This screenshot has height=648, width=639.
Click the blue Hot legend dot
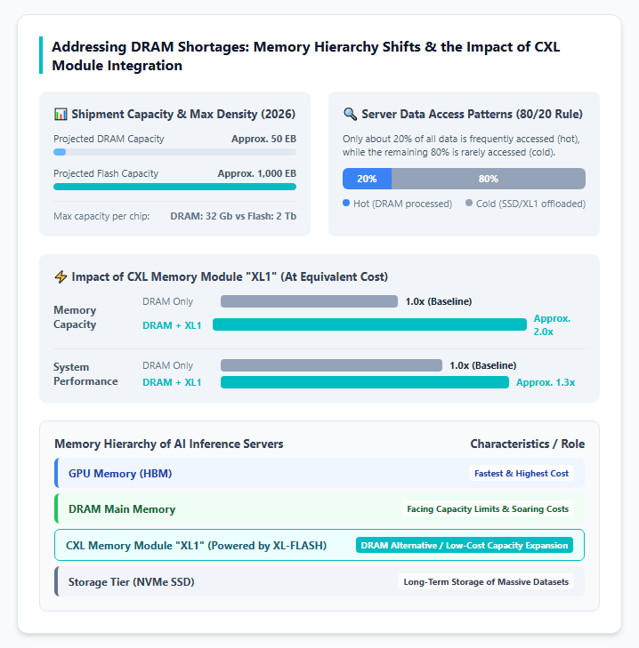coord(346,203)
